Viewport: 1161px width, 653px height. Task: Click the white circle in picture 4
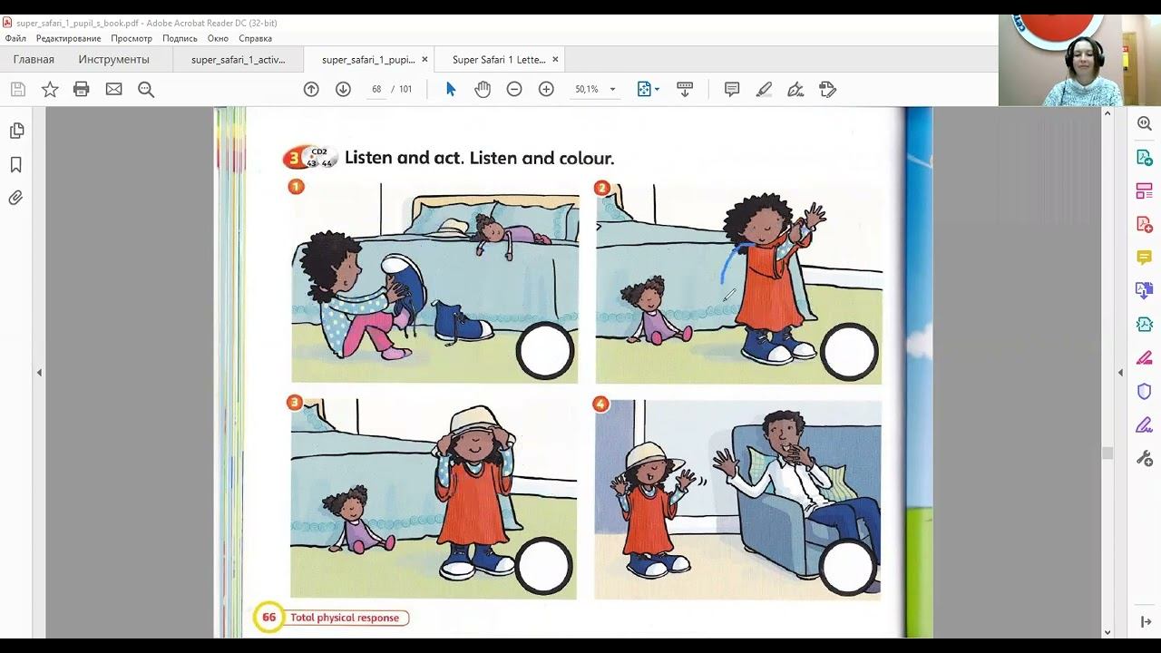[x=847, y=566]
